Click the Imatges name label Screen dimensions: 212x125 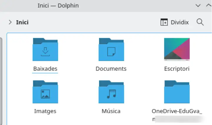coord(45,111)
